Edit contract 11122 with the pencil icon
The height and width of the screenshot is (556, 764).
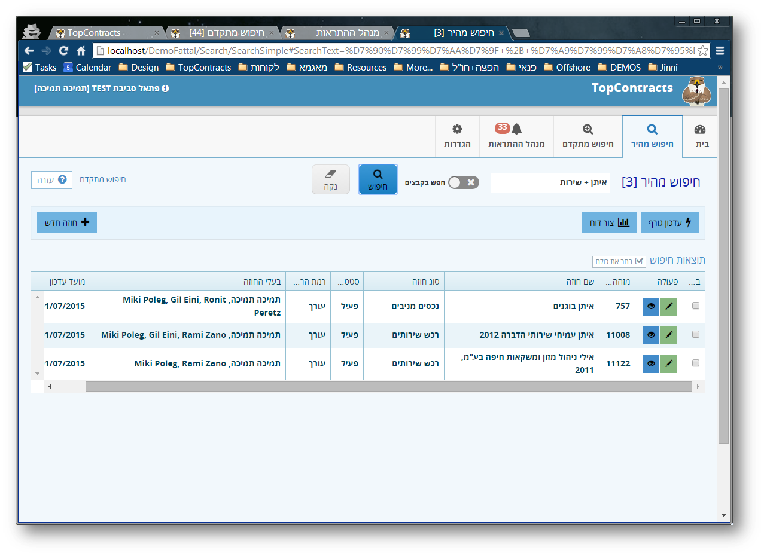(x=669, y=363)
